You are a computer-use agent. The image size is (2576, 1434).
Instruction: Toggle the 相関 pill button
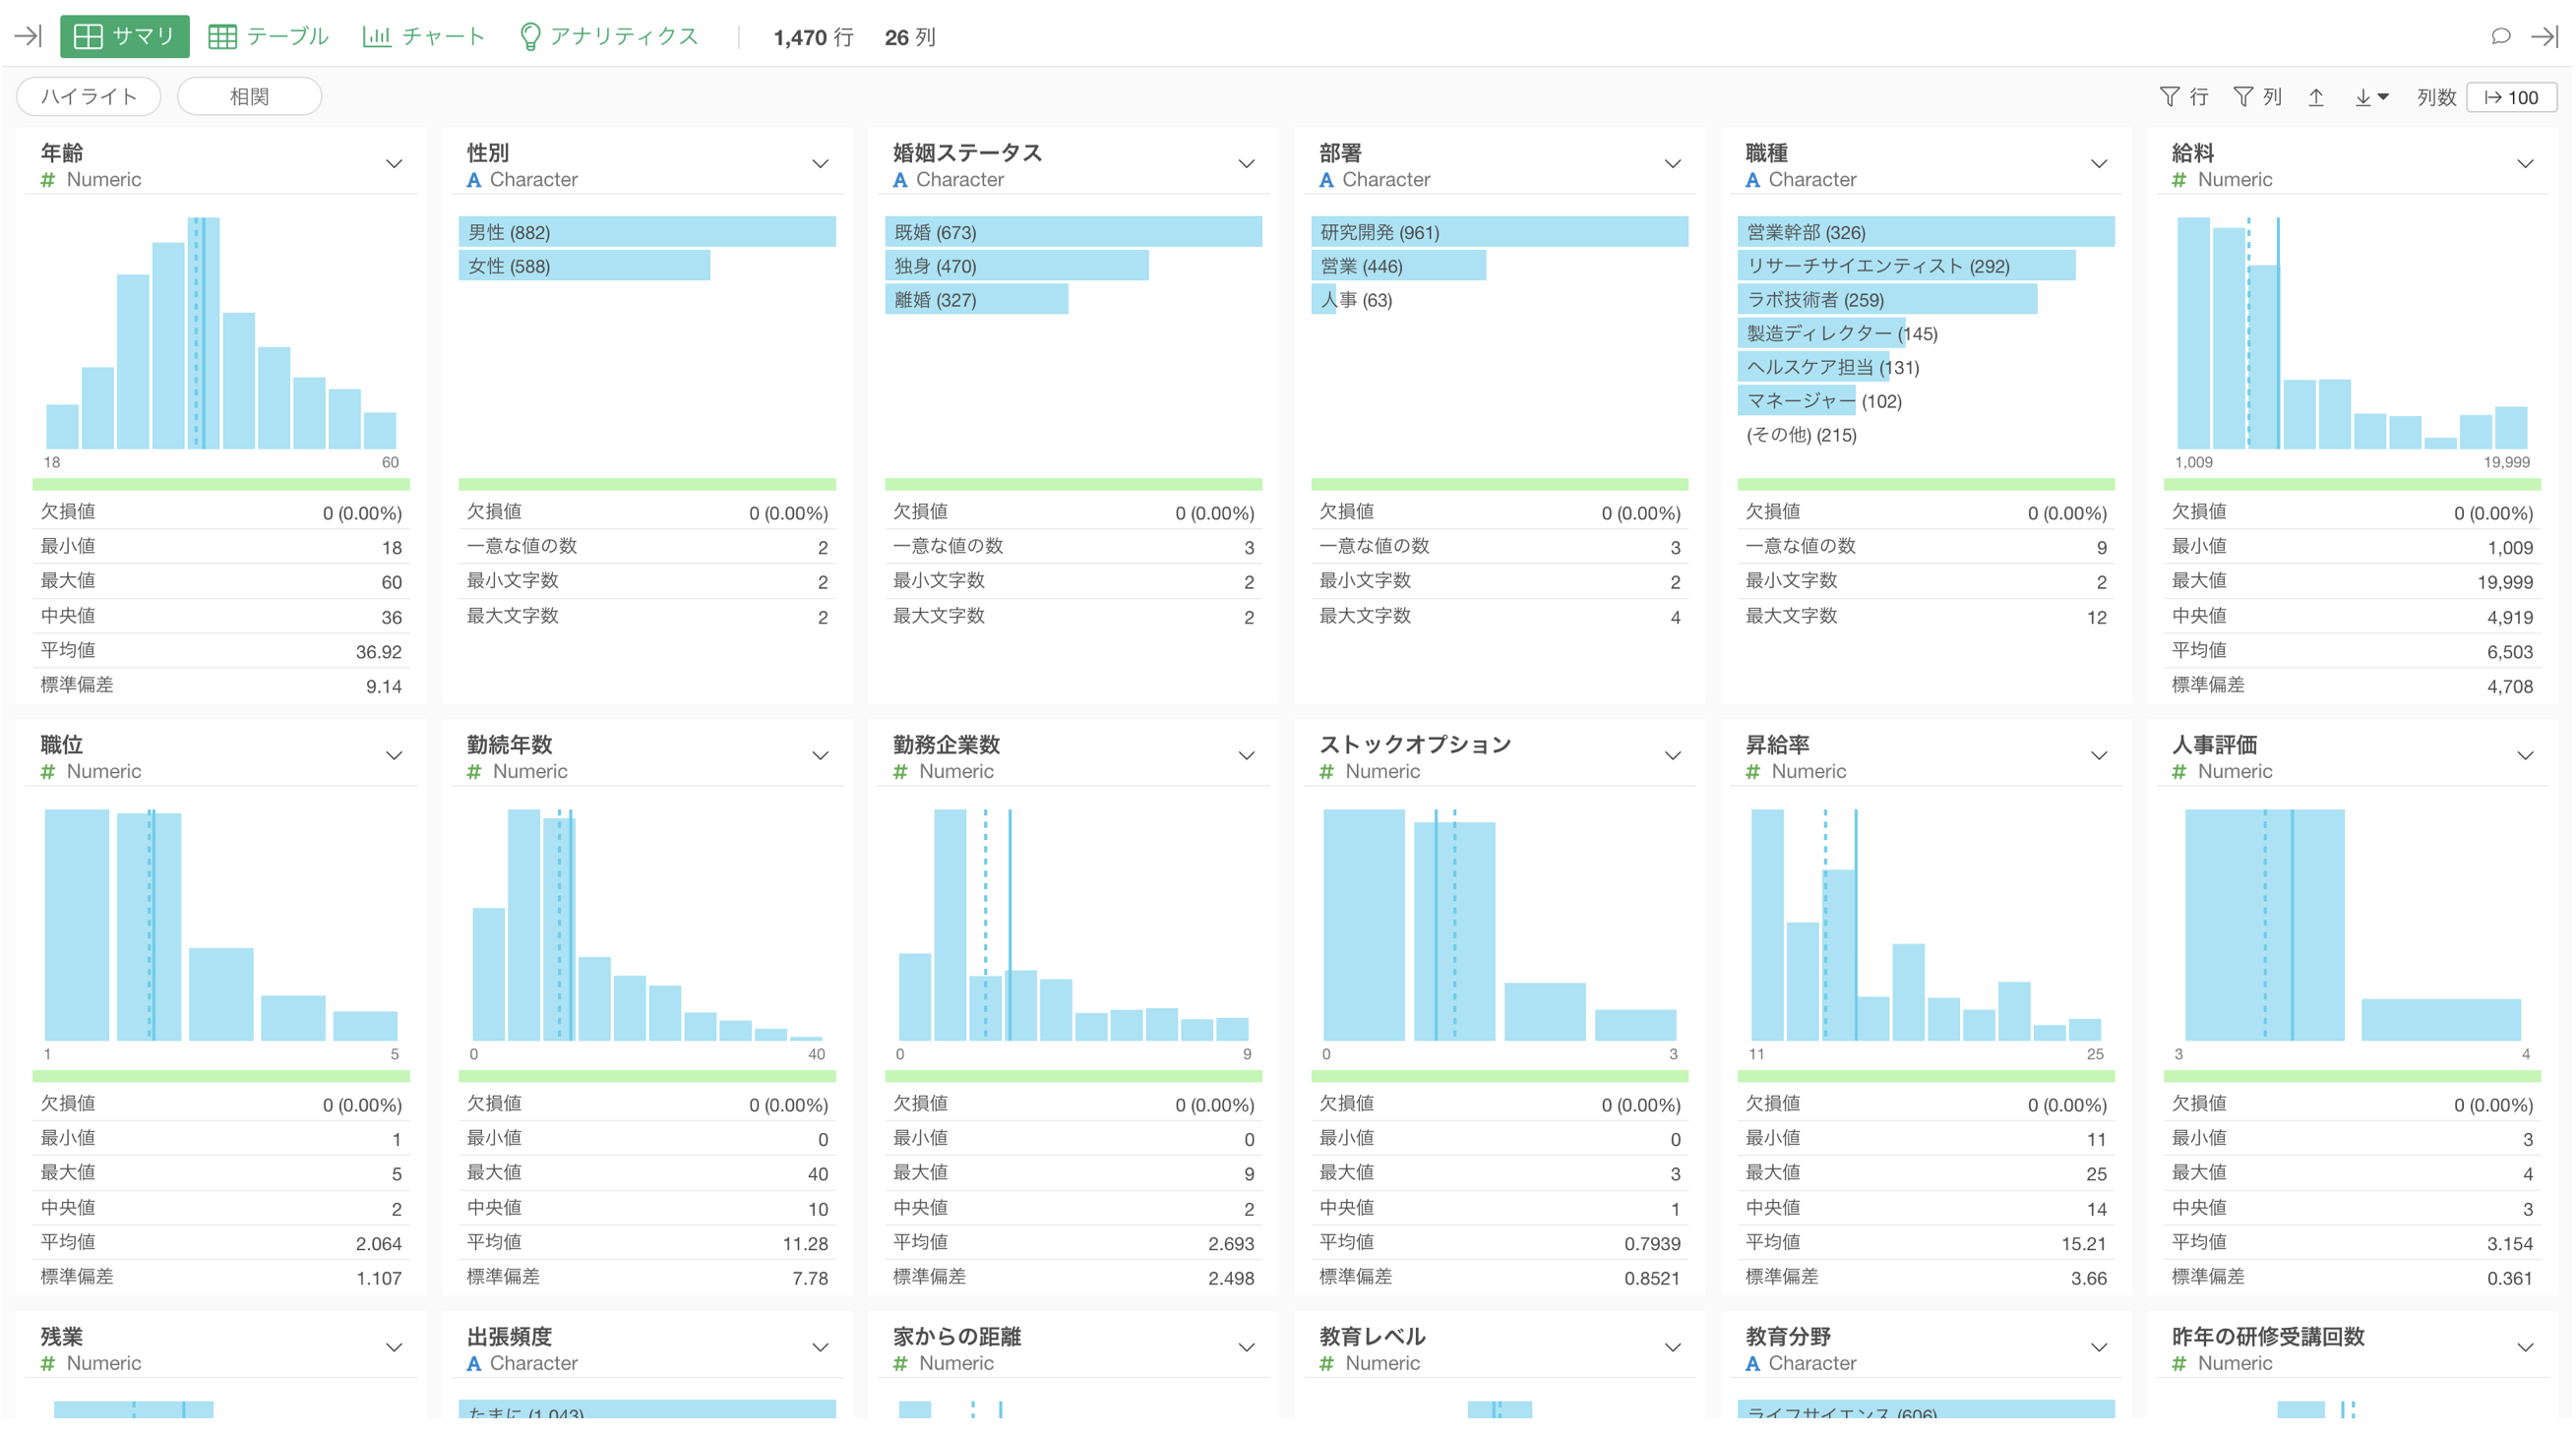coord(249,97)
